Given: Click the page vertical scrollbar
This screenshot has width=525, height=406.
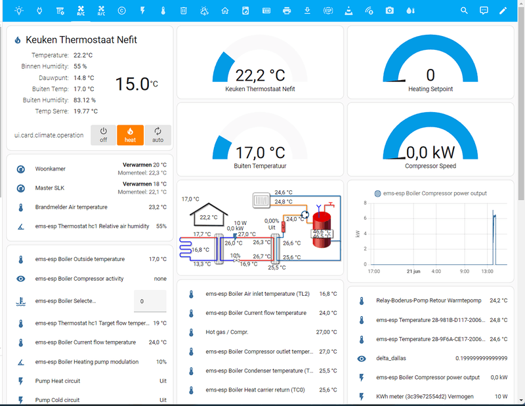Looking at the screenshot, I should coord(521,104).
